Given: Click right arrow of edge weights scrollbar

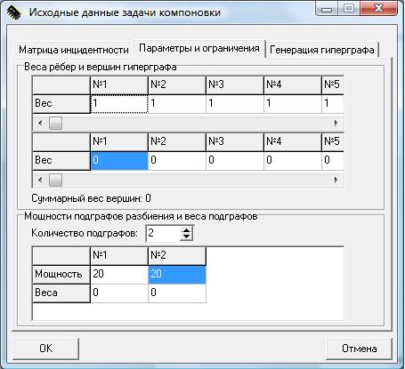Looking at the screenshot, I should coord(336,123).
